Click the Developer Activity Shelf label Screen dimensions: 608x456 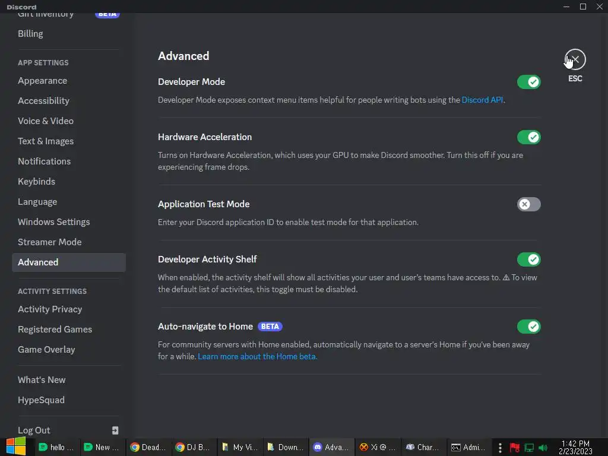point(207,259)
